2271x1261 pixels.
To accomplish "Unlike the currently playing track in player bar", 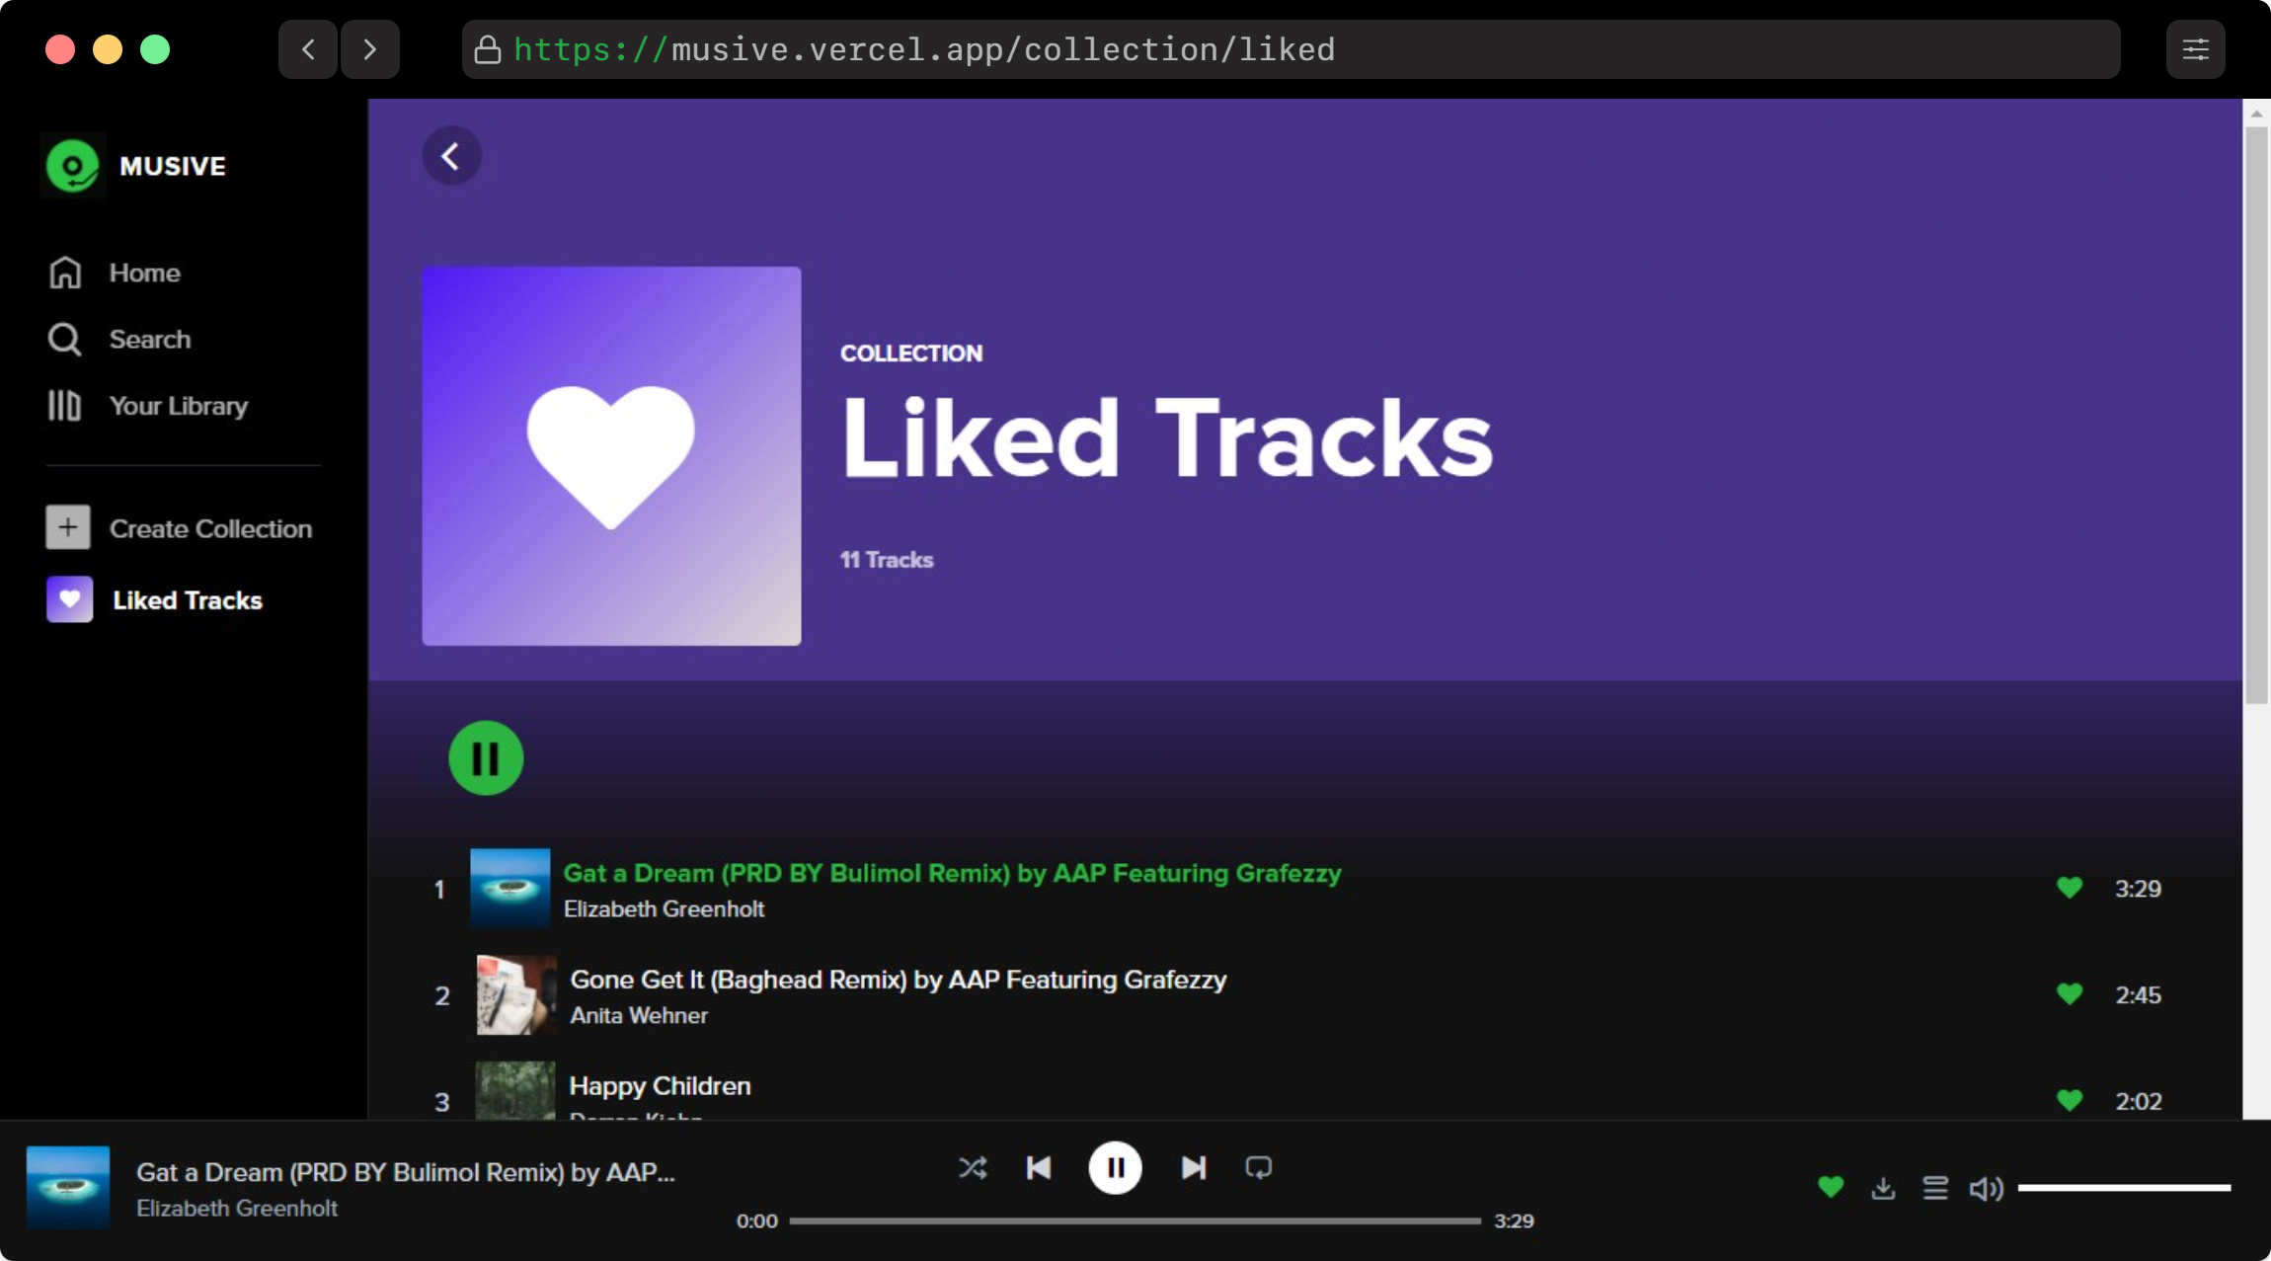I will (1831, 1187).
